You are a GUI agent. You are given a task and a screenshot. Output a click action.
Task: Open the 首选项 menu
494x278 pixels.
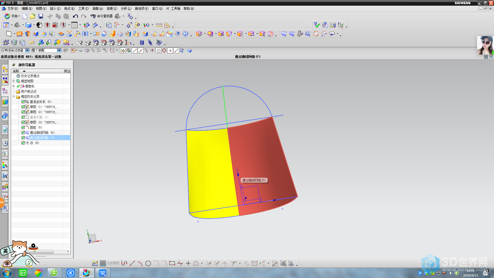(142, 8)
